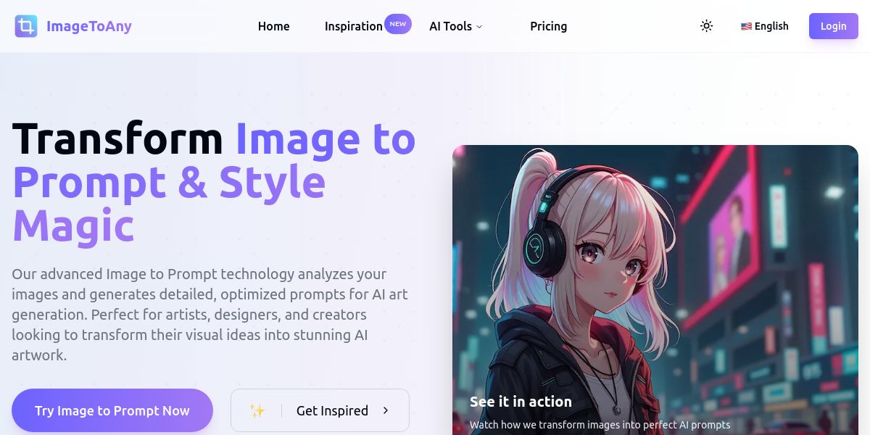Screen dimensions: 870x435
Task: Open the Pricing page
Action: (549, 26)
